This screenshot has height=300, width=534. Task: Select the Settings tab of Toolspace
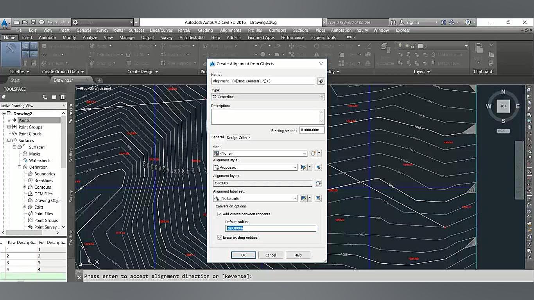click(71, 155)
